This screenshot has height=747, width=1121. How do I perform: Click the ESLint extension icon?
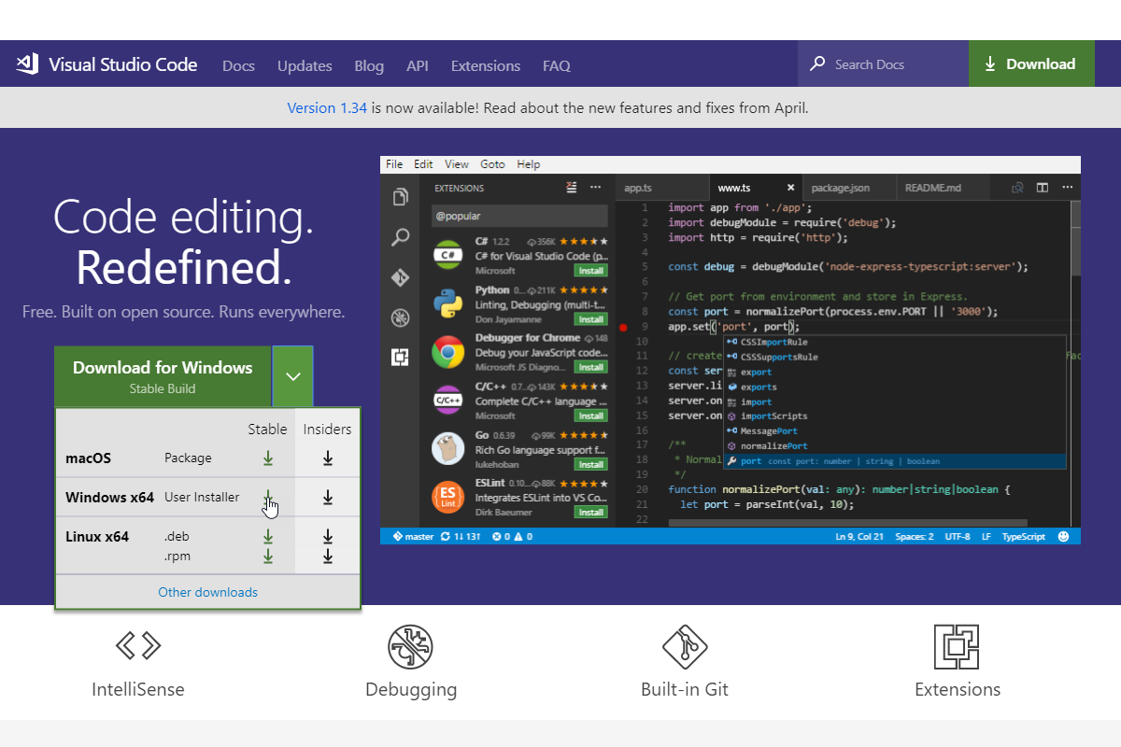point(449,499)
